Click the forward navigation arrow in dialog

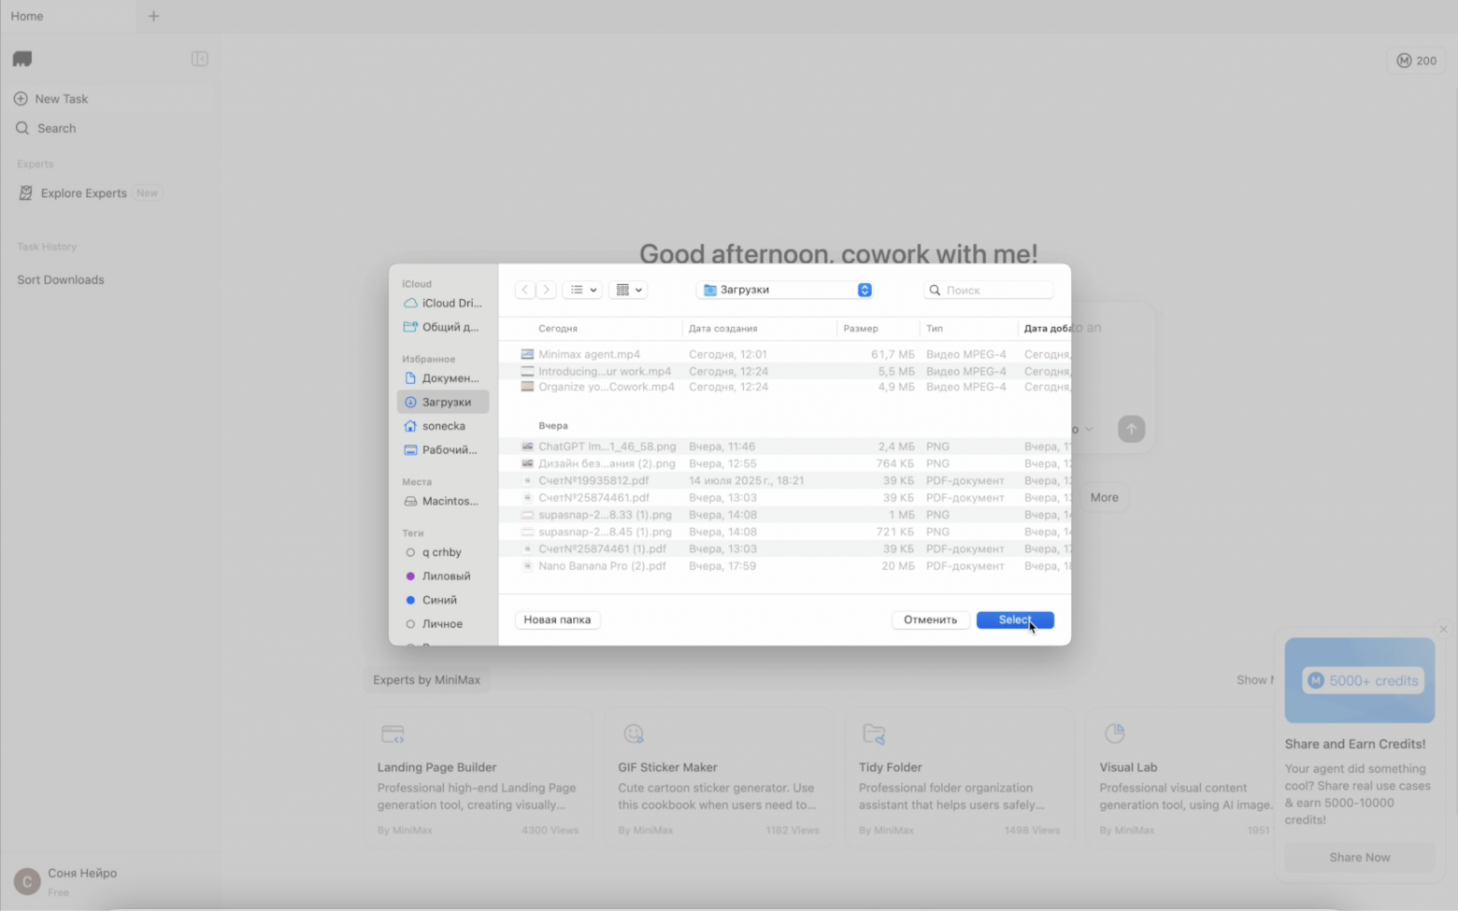coord(547,290)
